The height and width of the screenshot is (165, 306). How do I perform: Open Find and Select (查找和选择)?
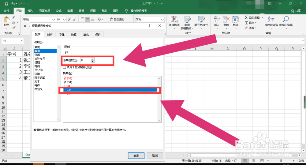pyautogui.click(x=286, y=22)
